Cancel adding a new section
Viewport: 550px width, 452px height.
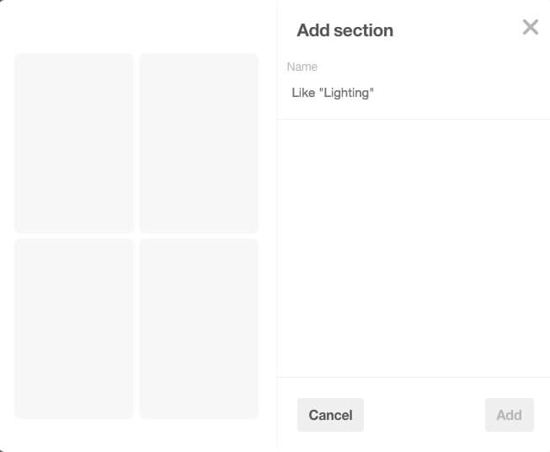pos(330,415)
